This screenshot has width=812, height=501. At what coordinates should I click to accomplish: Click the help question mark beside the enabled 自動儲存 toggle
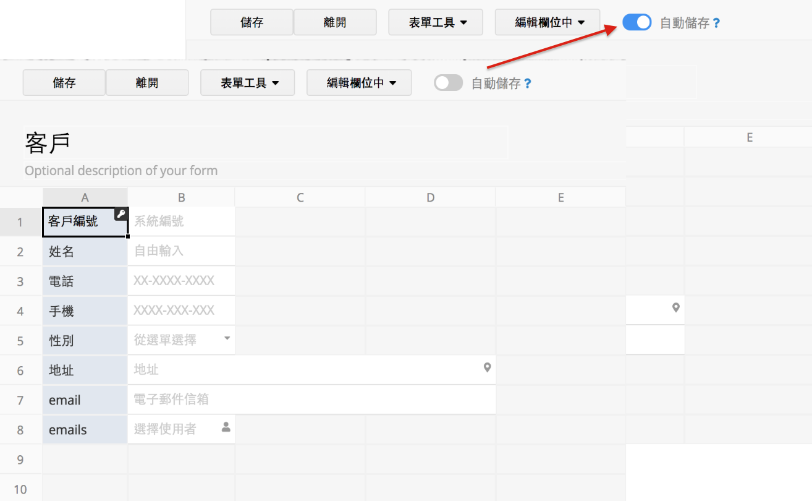(x=716, y=24)
